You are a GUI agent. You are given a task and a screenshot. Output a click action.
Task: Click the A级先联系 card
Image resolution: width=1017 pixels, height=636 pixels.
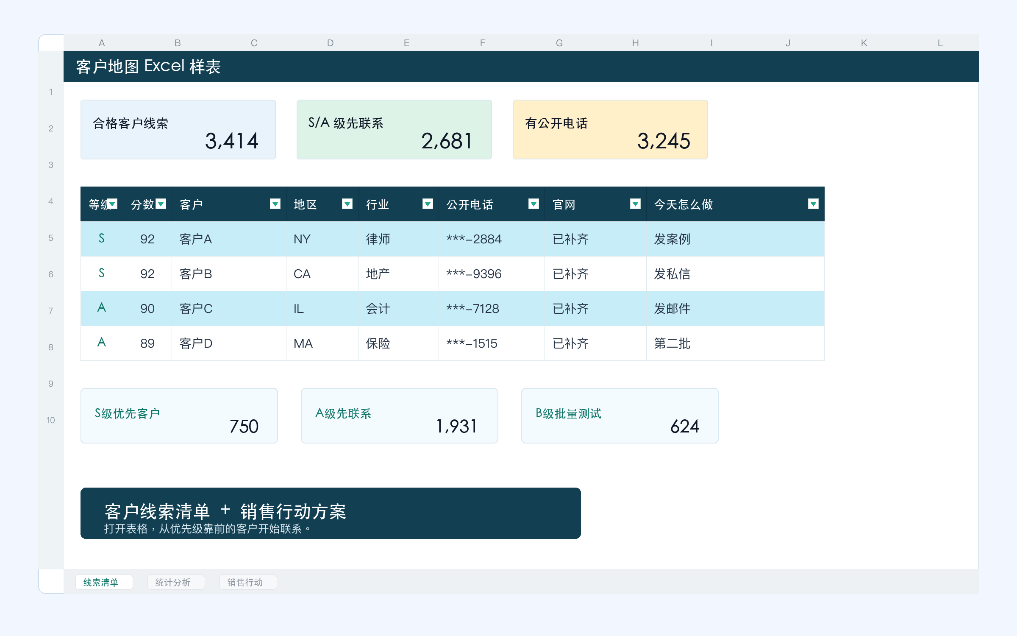(x=400, y=416)
